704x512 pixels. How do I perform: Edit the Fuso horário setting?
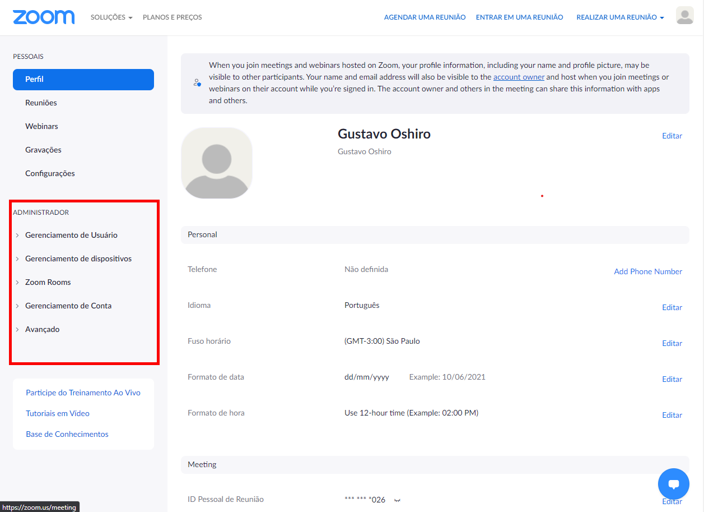pyautogui.click(x=672, y=343)
